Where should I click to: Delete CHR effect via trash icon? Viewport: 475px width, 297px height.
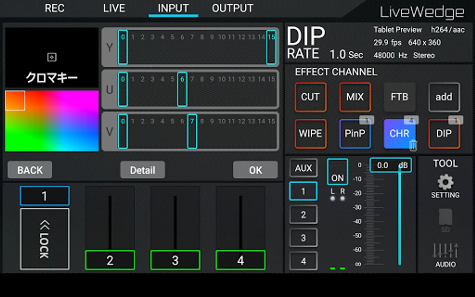point(413,146)
